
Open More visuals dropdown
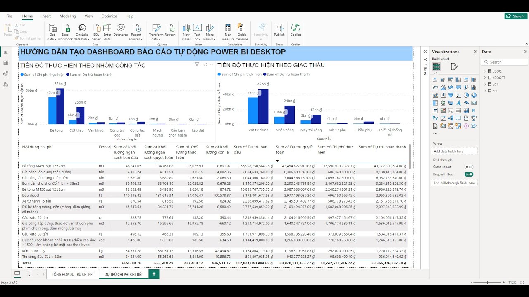(210, 32)
